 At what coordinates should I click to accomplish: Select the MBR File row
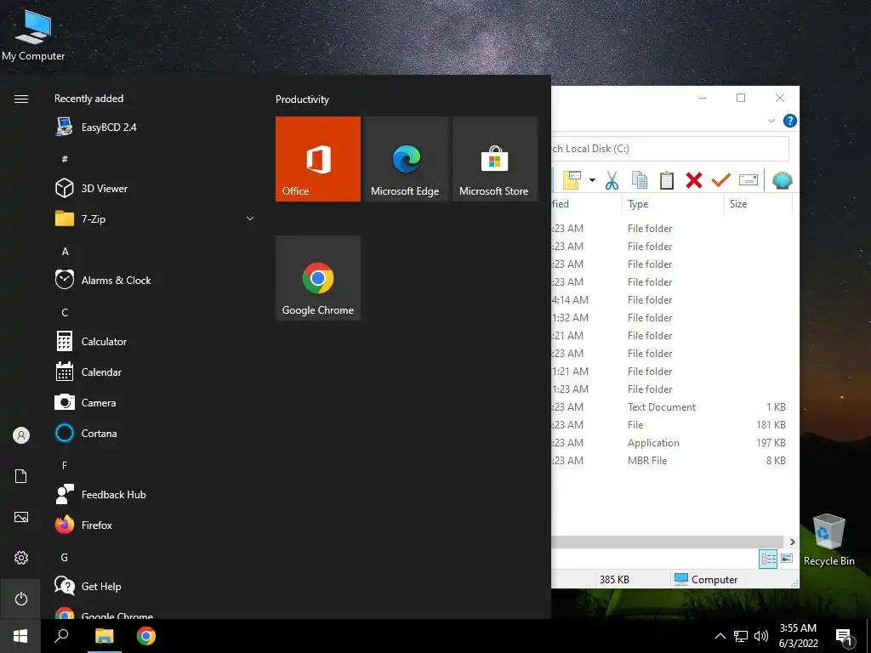click(x=670, y=460)
